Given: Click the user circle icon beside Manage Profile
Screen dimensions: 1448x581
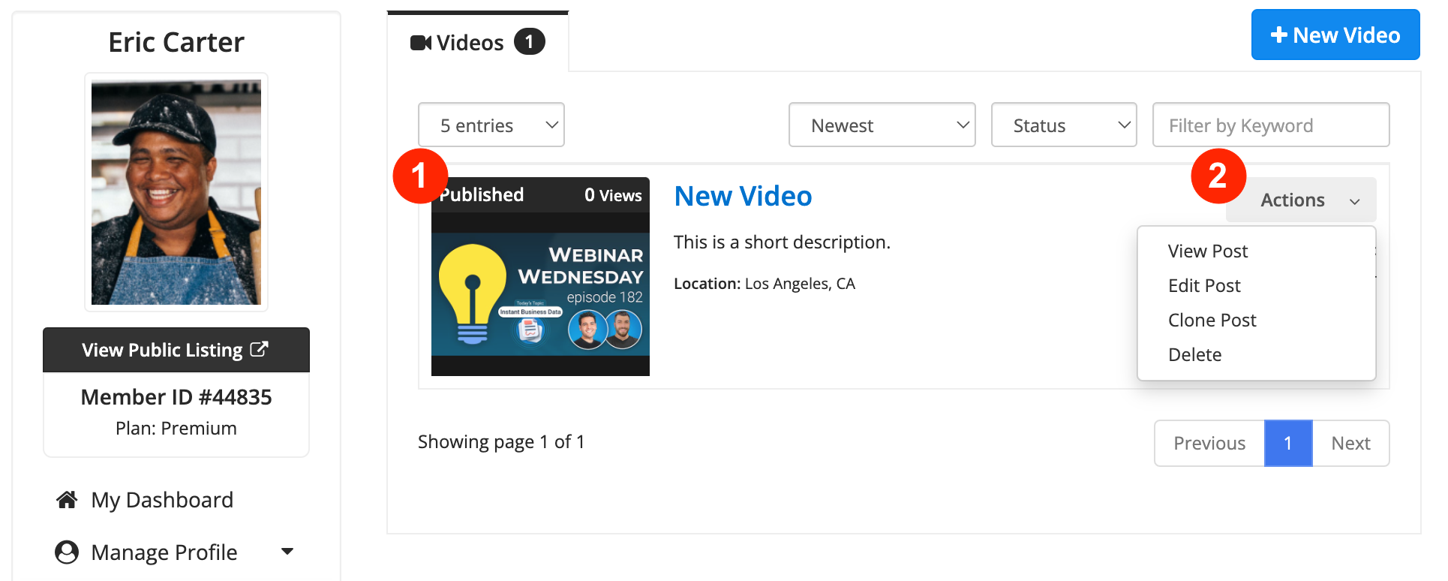Looking at the screenshot, I should [x=67, y=552].
